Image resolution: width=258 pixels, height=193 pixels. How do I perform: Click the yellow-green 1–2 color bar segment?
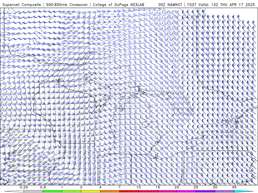(x=71, y=191)
